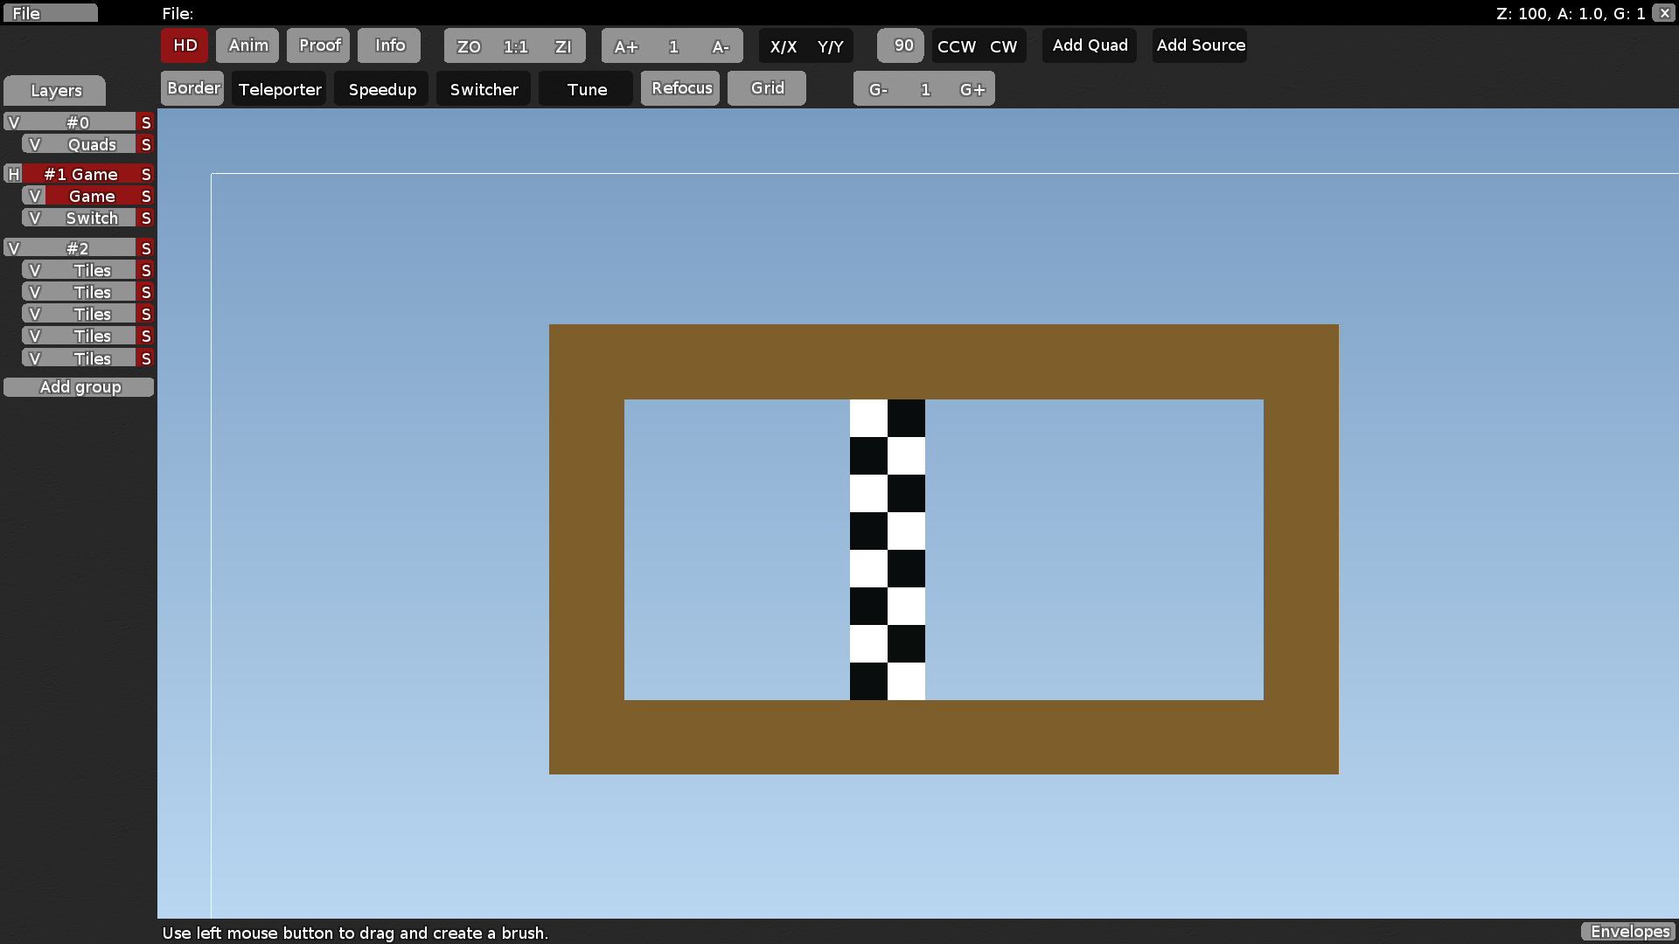Rotate selection counter-clockwise with CCW

coord(955,46)
